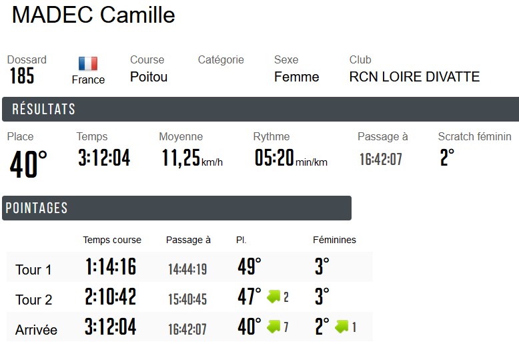The image size is (519, 342).
Task: Select the Tour 2 row label
Action: (33, 300)
